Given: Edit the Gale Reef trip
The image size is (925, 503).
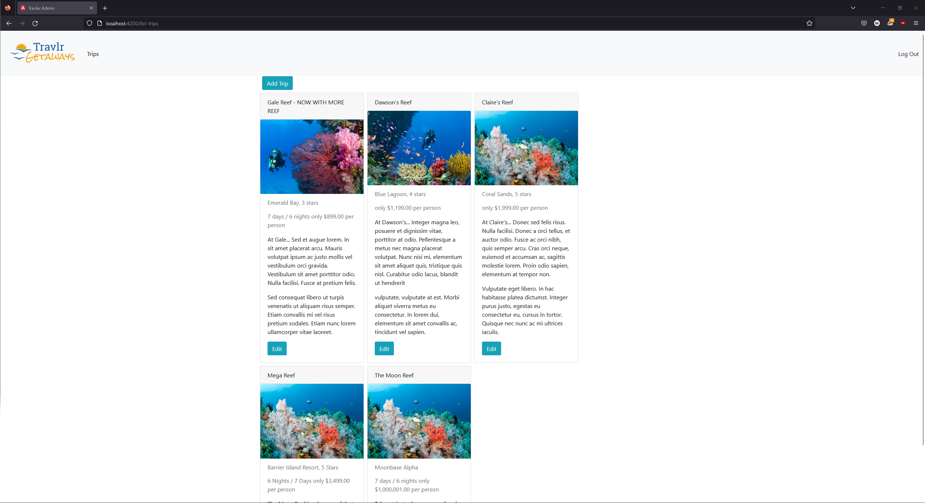Looking at the screenshot, I should [x=277, y=349].
